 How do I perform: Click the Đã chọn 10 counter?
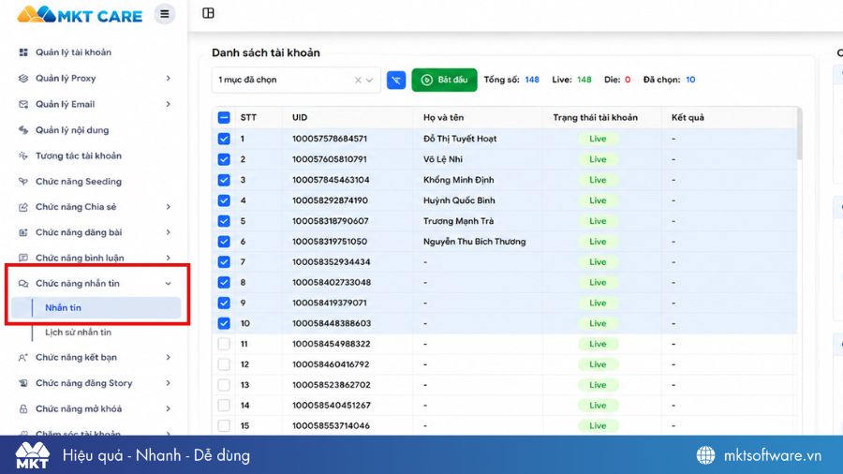click(x=670, y=80)
